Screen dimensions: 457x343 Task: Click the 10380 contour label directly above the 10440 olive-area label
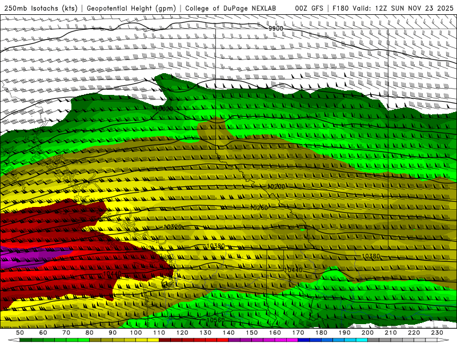371,256
